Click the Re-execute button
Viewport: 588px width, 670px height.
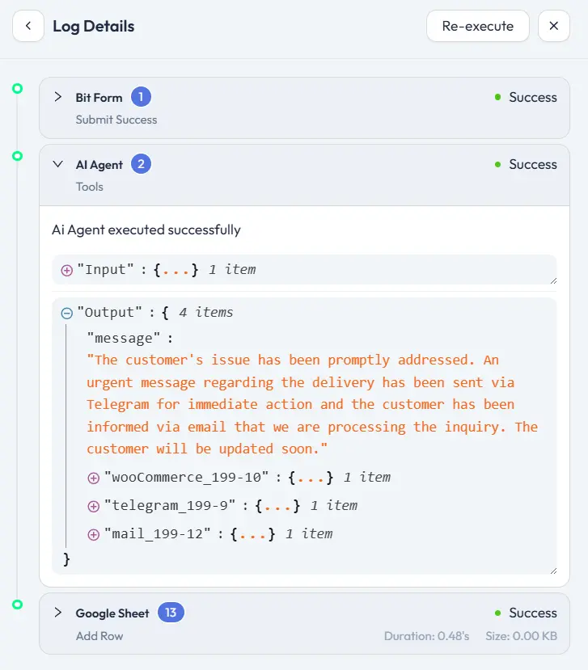point(477,26)
